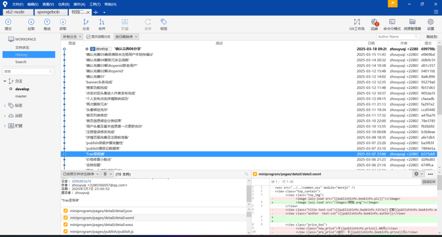Launch 命令行模式 terminal icon
The width and height of the screenshot is (442, 237).
point(392,22)
